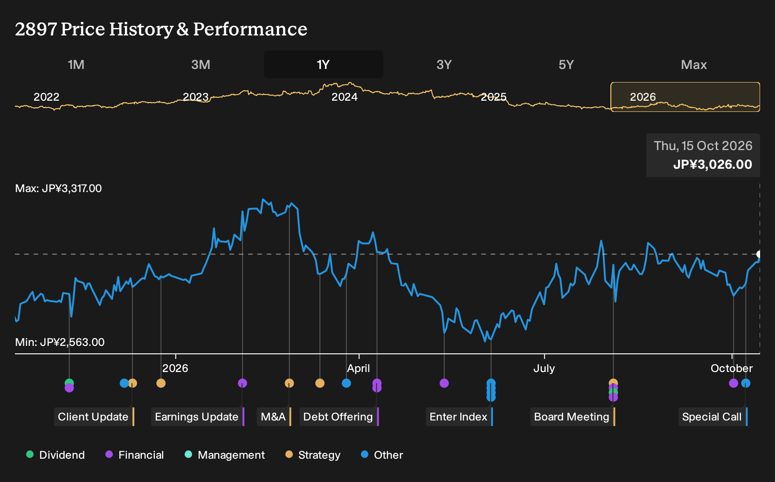Click the white current-price point on chart
Screen dimensions: 775x482
click(x=759, y=254)
